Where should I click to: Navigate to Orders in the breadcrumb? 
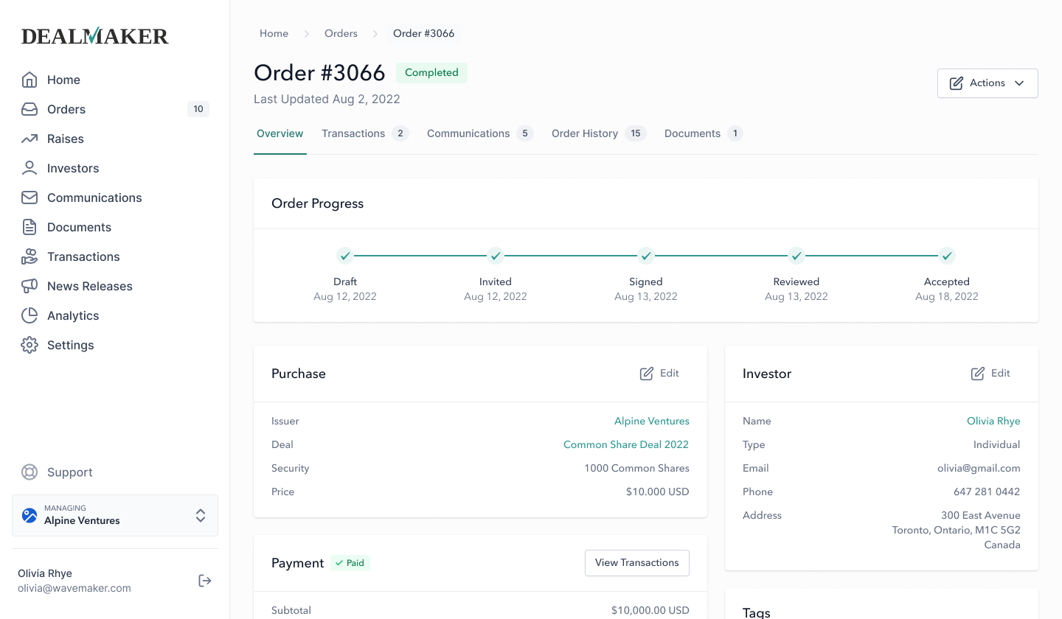341,33
